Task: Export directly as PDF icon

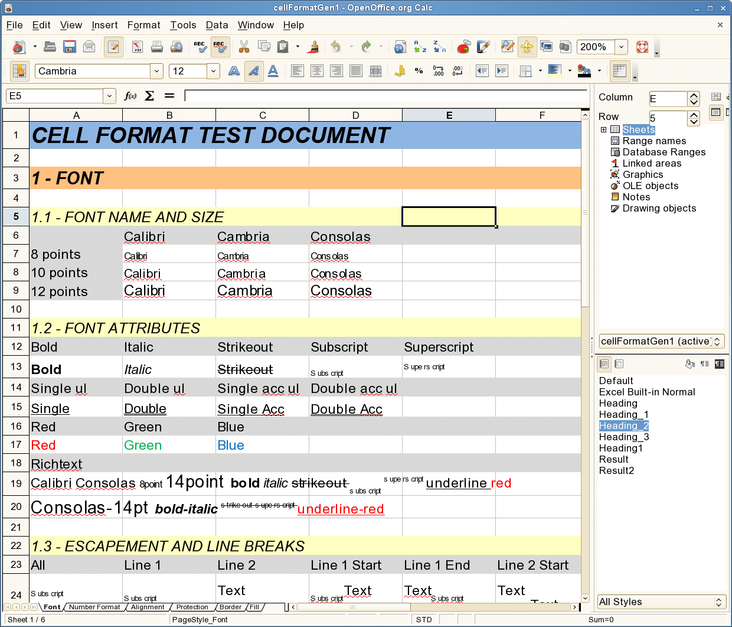Action: point(138,47)
